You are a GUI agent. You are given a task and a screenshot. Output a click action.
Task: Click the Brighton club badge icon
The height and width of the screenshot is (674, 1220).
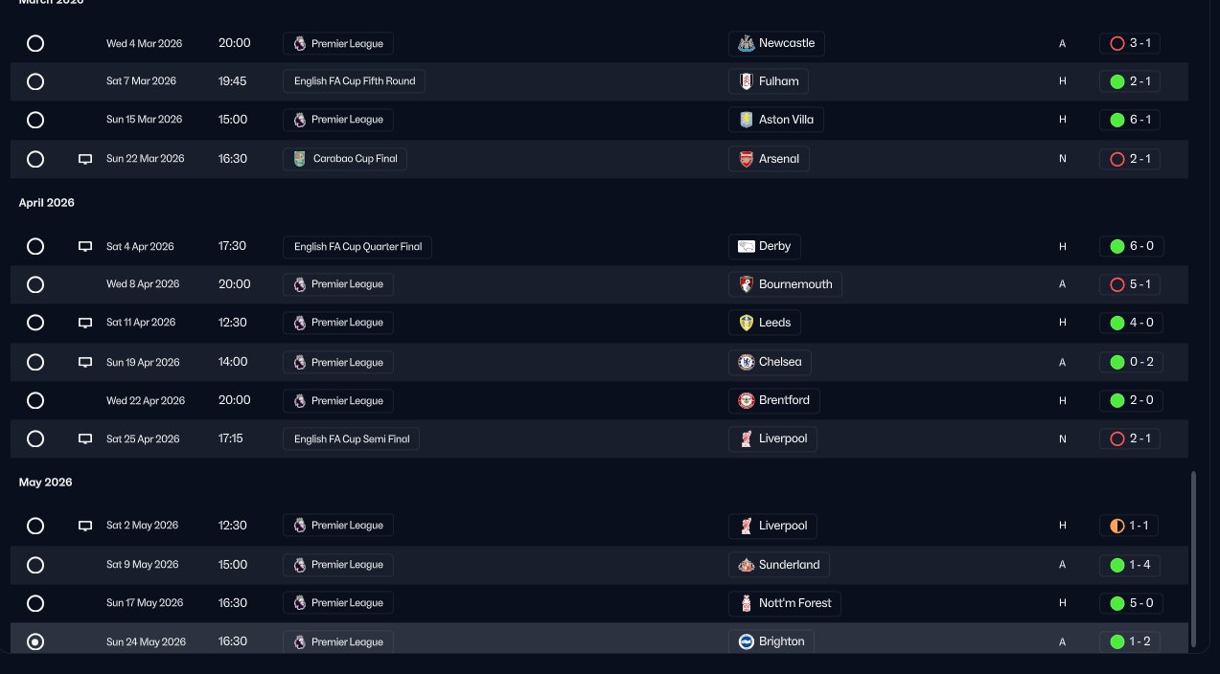coord(746,641)
